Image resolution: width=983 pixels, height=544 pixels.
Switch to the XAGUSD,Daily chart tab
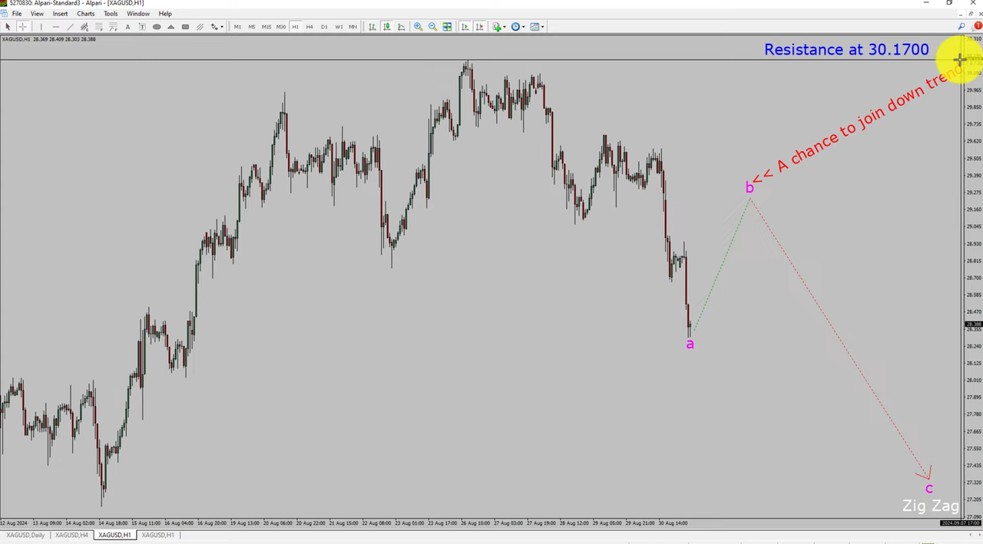25,535
